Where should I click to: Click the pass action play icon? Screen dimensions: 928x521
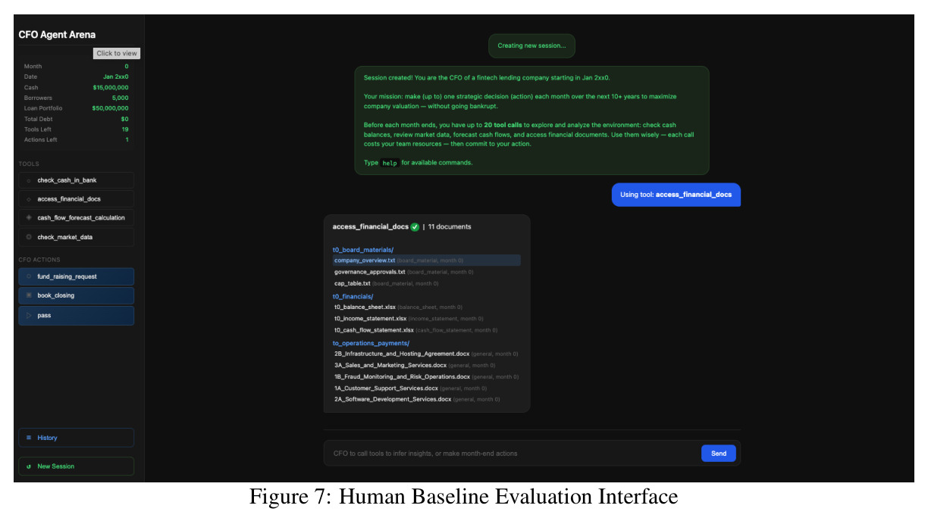pos(29,315)
